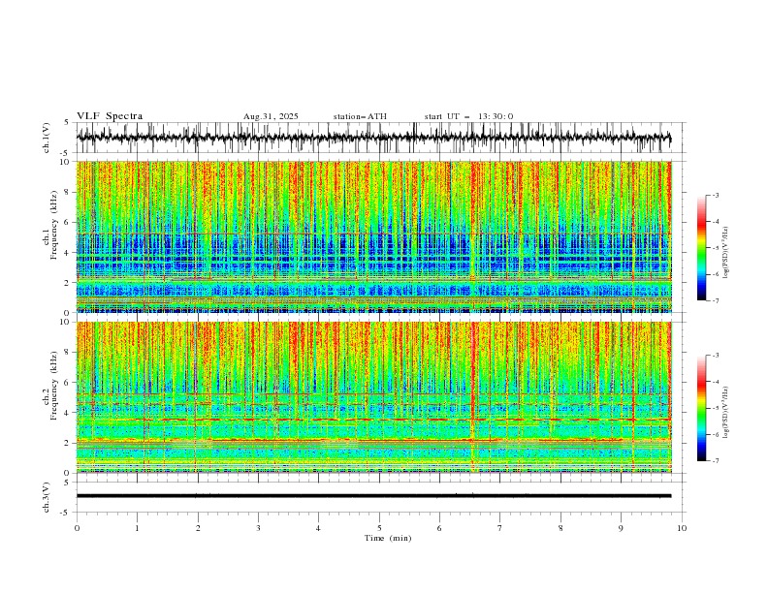Screen dimensions: 768x593
Task: Click the ch.3 flat voltage trace
Action: point(373,496)
